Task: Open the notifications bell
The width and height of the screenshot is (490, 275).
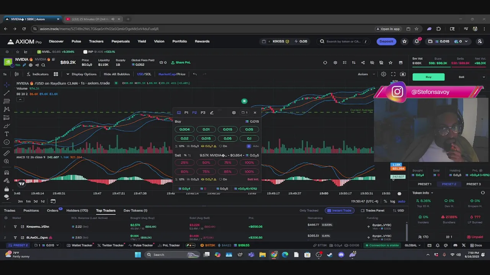Action: (x=416, y=41)
